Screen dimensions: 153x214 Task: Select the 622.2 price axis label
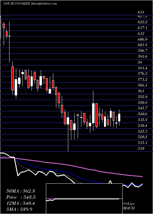[x=143, y=22]
